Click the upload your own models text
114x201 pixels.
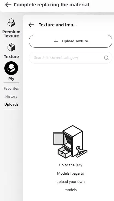[70, 186]
